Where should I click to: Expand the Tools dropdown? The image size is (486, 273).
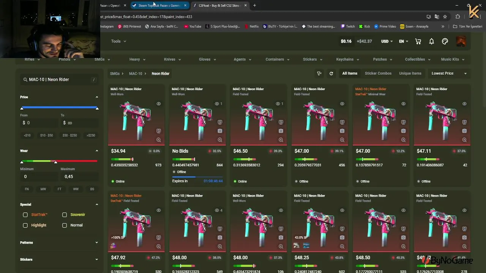(x=118, y=41)
